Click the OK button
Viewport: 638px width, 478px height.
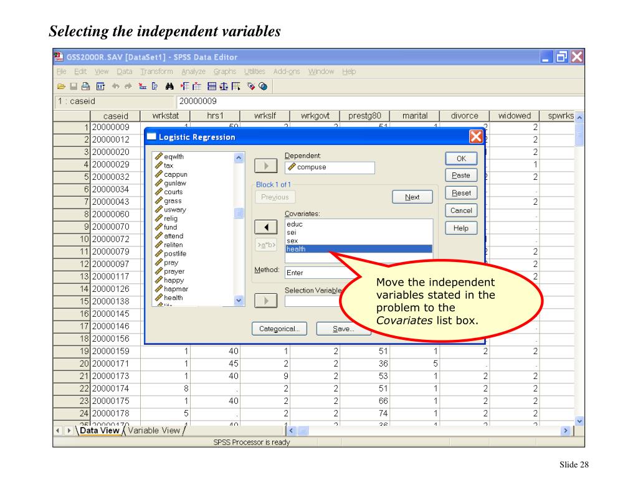click(x=461, y=159)
